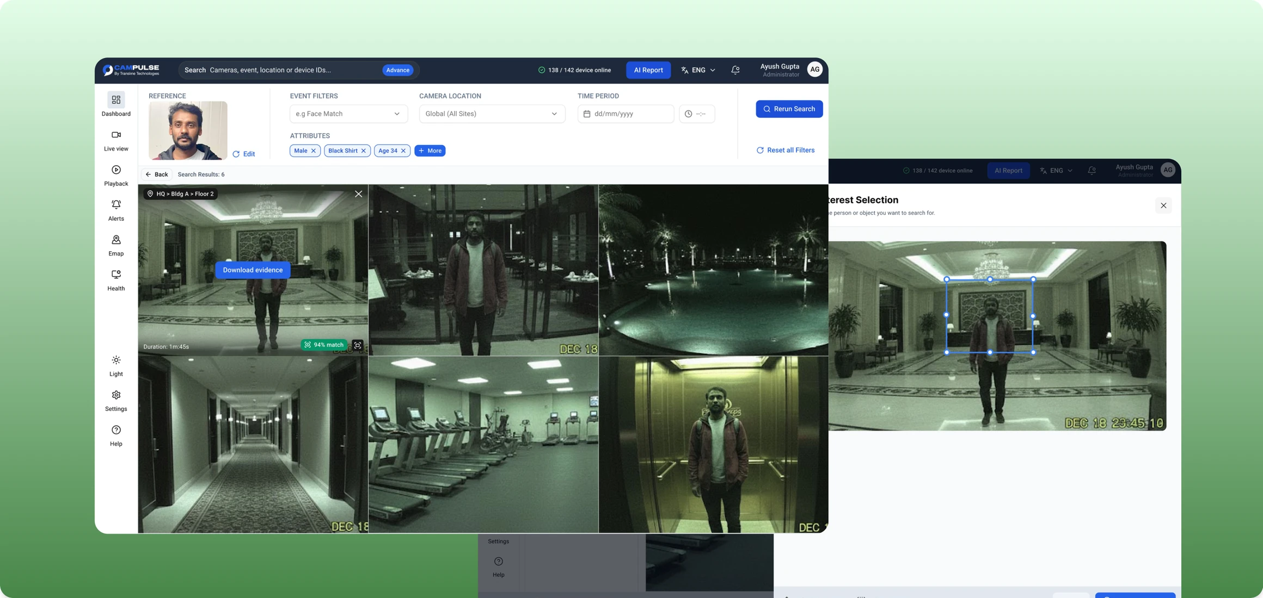
Task: Click the Search Results: 6 label
Action: click(x=201, y=175)
